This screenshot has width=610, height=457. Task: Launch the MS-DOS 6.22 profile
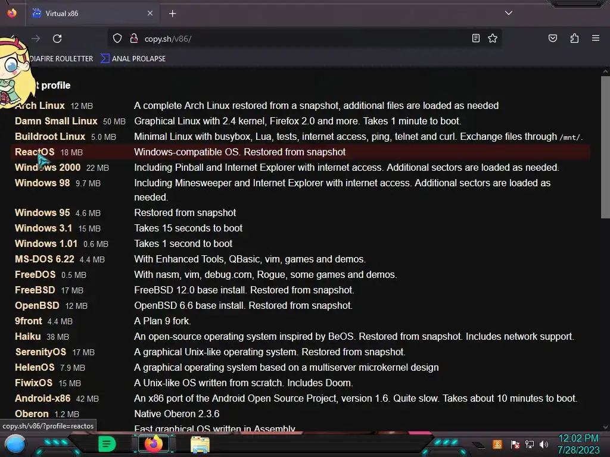[44, 259]
